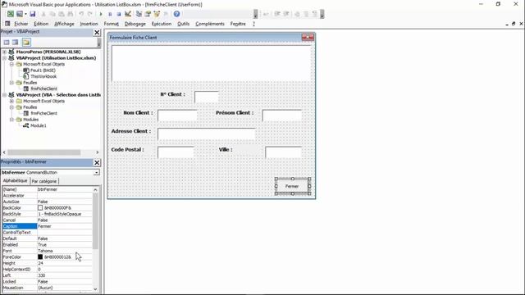
Task: Click the Undo toolbar icon
Action: pos(81,14)
